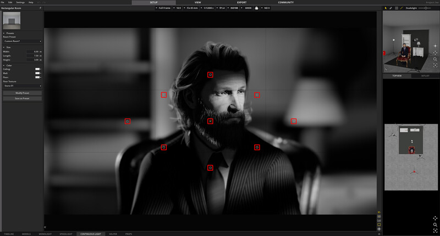Image resolution: width=440 pixels, height=236 pixels.
Task: Click the focus-frame icon in 3D preview
Action: point(435,65)
